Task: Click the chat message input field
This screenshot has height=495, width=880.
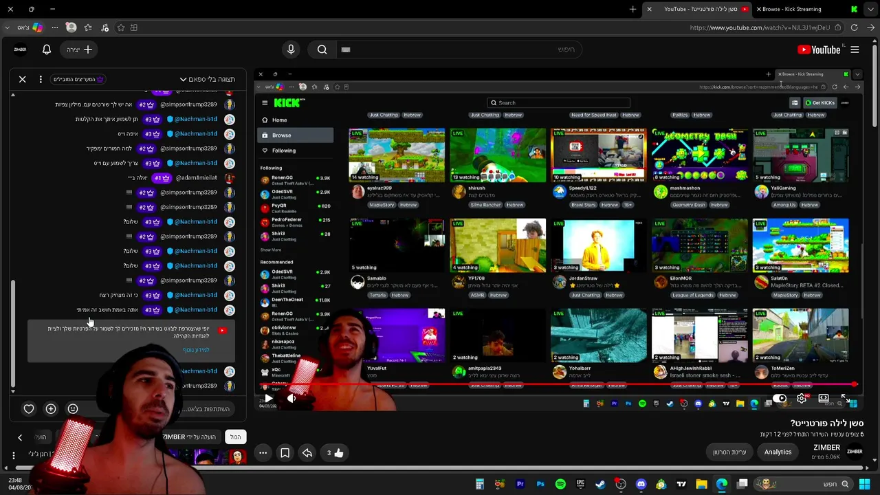Action: pyautogui.click(x=165, y=409)
